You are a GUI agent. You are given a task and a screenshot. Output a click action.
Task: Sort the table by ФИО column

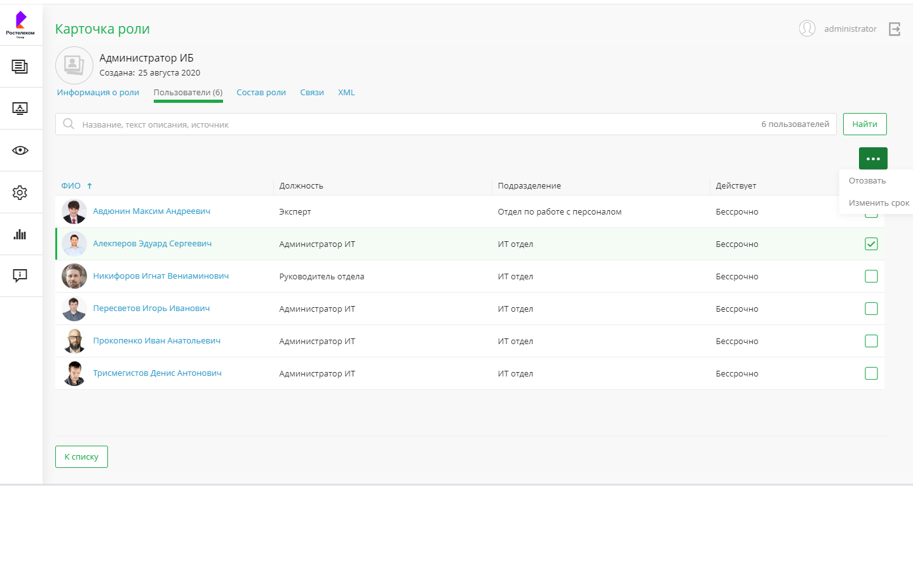[71, 186]
